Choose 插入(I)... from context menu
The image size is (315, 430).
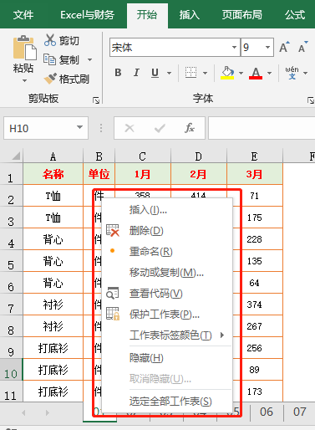[167, 210]
